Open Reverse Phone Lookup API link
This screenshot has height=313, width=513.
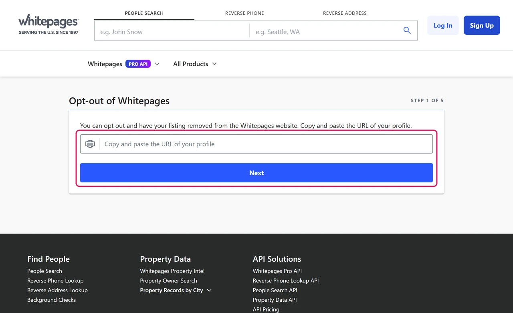tap(286, 281)
